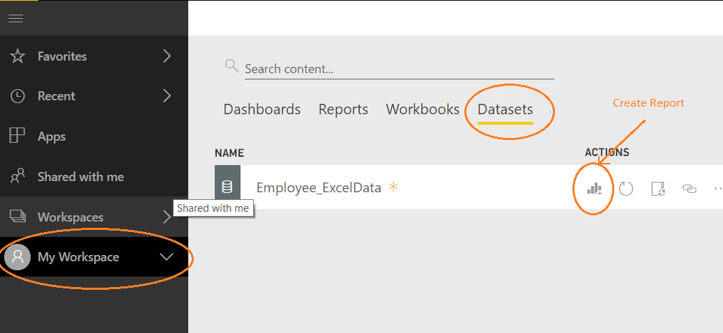Open Shared with me in the sidebar
This screenshot has width=723, height=333.
93,177
